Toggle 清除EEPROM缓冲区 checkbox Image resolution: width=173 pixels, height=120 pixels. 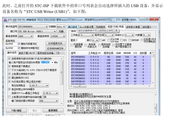[19, 48]
